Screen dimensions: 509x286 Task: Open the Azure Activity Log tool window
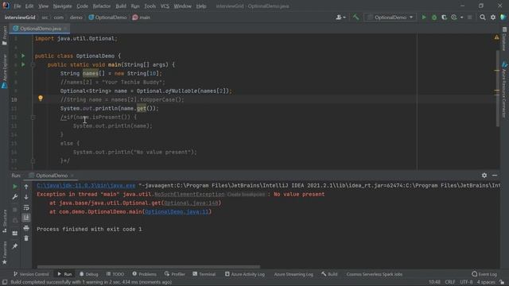pyautogui.click(x=244, y=274)
